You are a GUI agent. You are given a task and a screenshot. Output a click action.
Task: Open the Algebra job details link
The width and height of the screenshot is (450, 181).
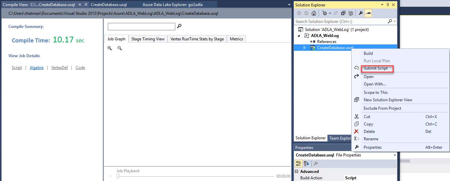(x=36, y=68)
